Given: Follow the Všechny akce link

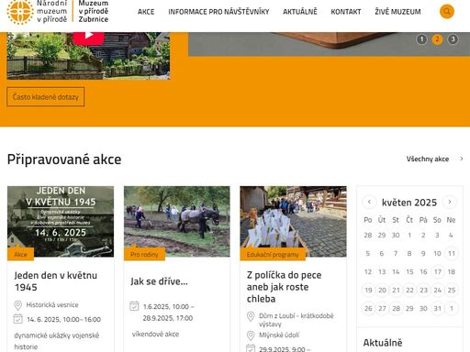Looking at the screenshot, I should (x=428, y=159).
